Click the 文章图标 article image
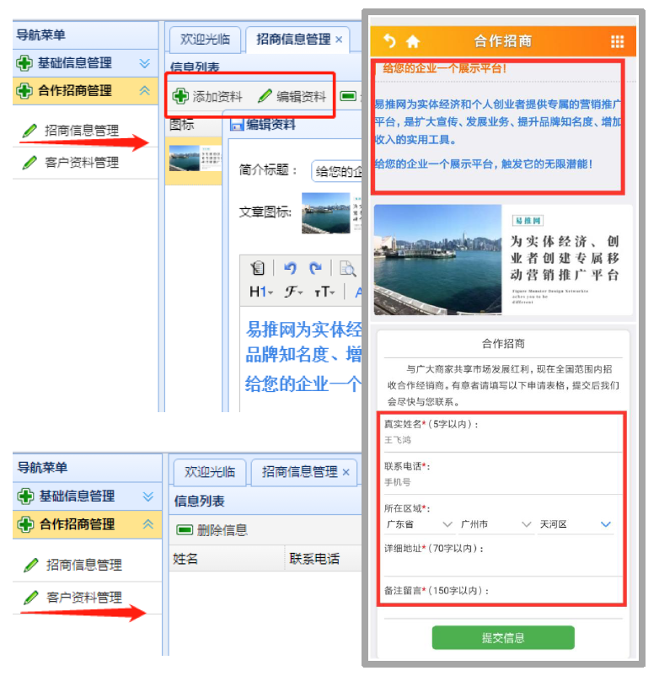Viewport: 659px width, 676px height. 331,213
